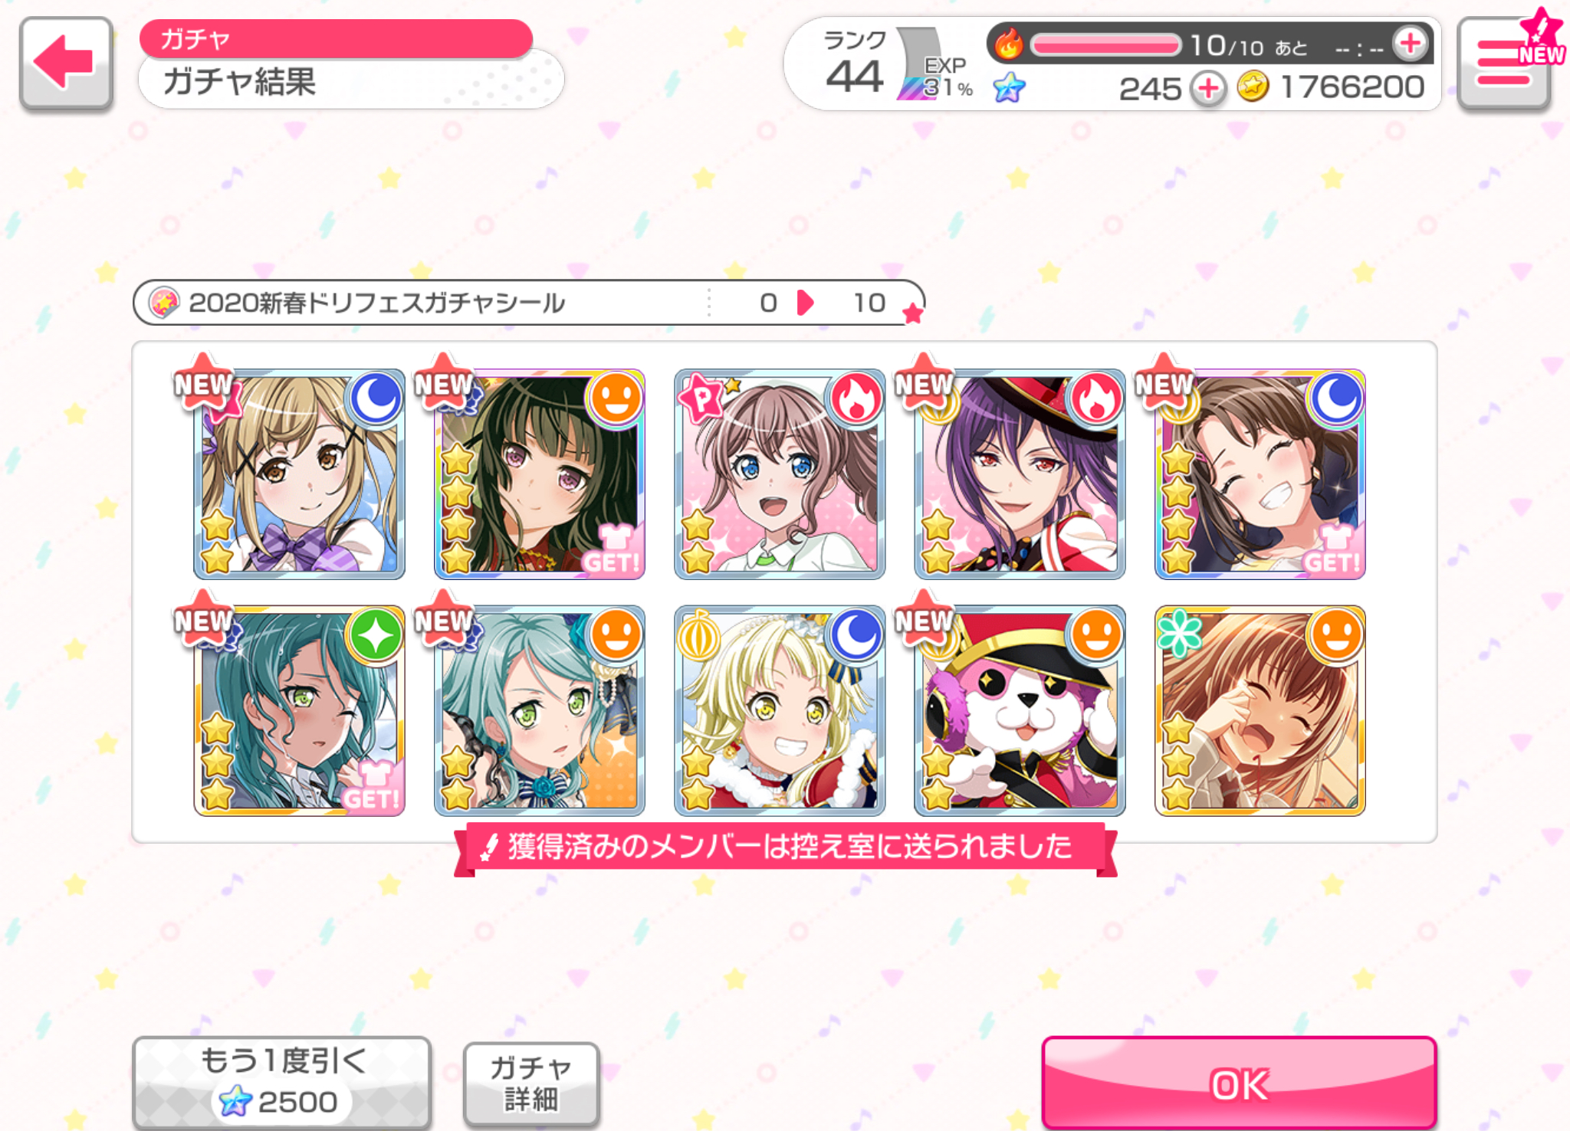Image resolution: width=1570 pixels, height=1131 pixels.
Task: Select the four-star dark green-haired girl card
Action: (540, 474)
